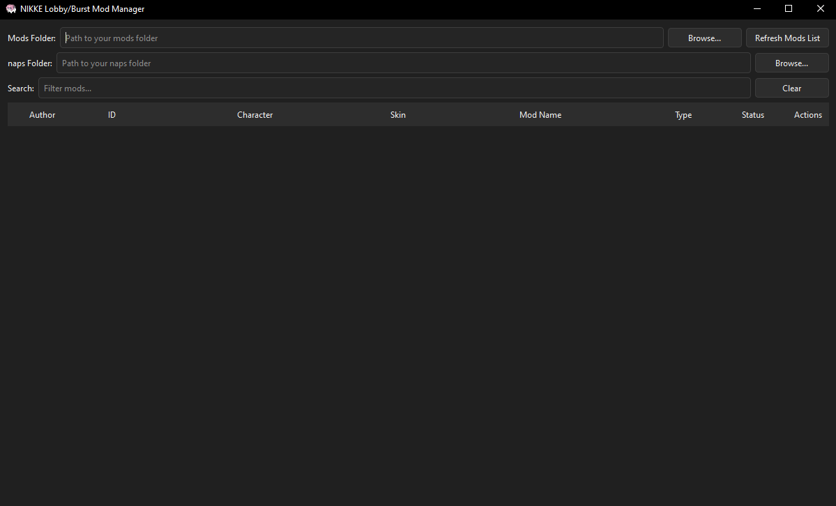Image resolution: width=836 pixels, height=506 pixels.
Task: Sort mods by the Type column
Action: tap(683, 114)
